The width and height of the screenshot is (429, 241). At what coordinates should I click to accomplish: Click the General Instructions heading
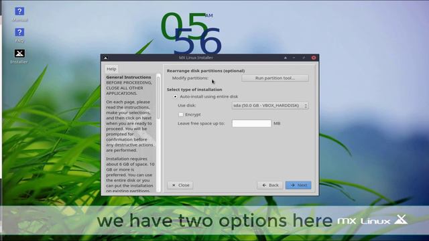(129, 77)
